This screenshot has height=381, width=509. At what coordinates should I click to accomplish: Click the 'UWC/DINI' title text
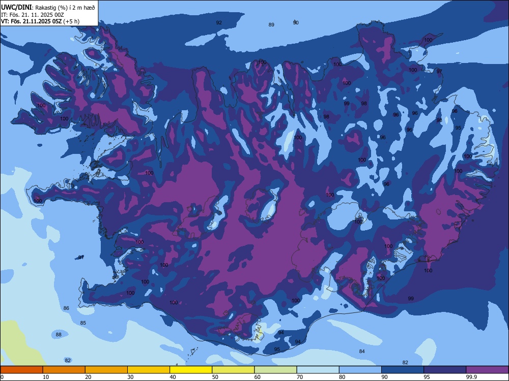(16, 8)
